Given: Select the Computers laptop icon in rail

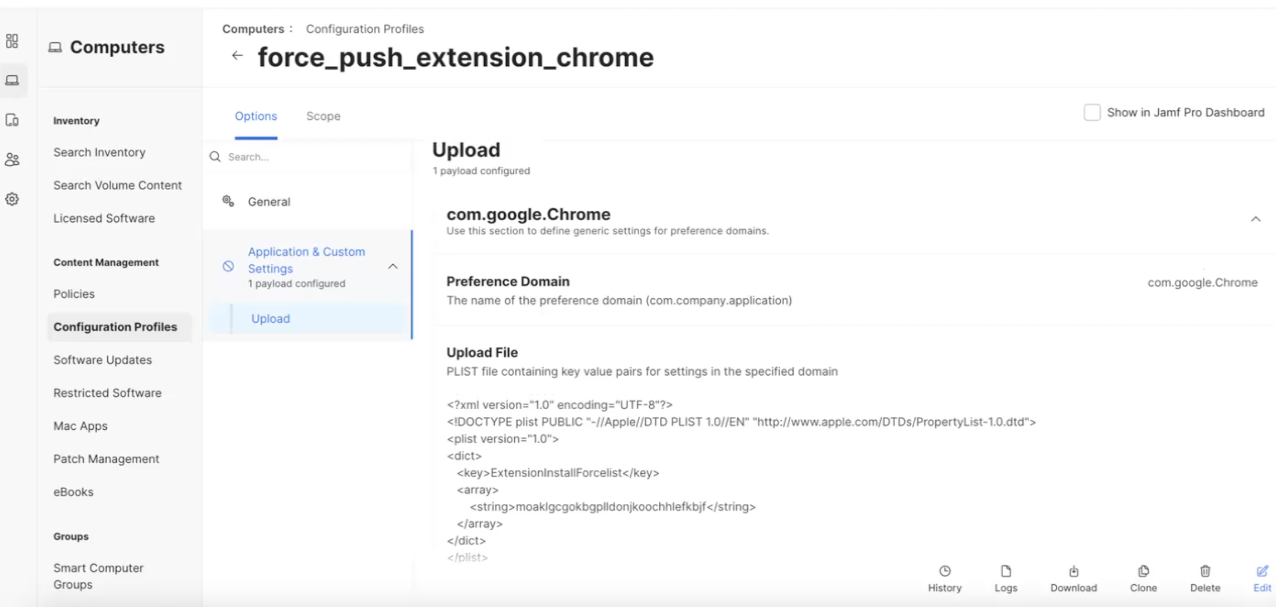Looking at the screenshot, I should [x=12, y=80].
